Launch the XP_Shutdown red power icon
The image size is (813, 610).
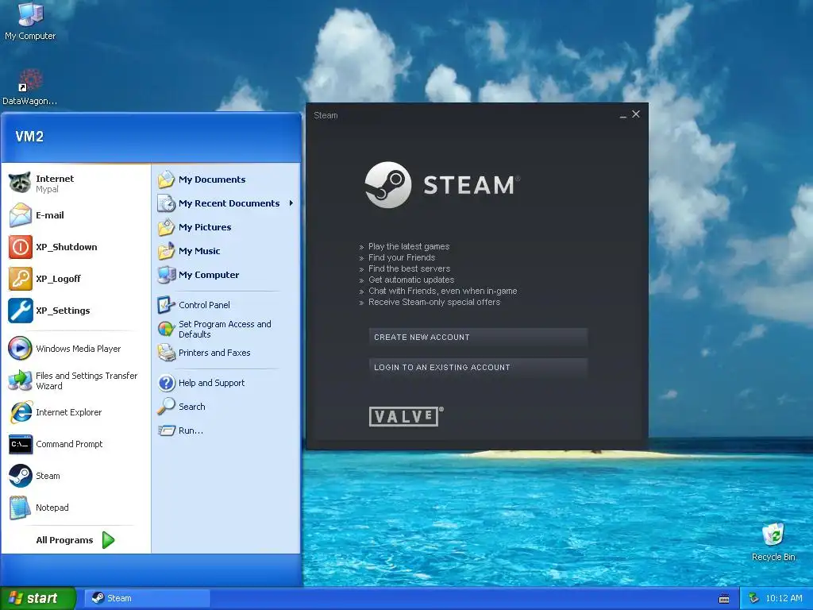(20, 247)
